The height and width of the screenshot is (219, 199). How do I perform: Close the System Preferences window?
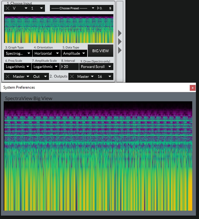point(193,88)
